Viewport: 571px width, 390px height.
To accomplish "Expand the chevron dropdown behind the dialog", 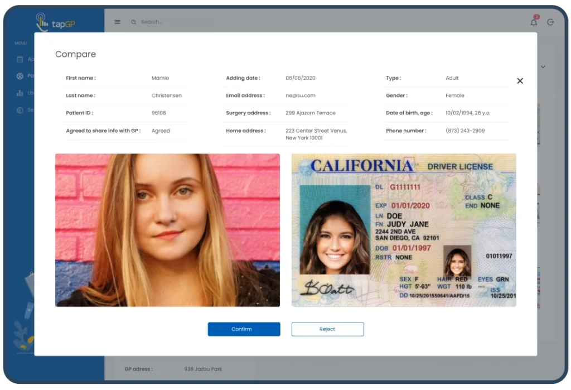I will coord(543,67).
